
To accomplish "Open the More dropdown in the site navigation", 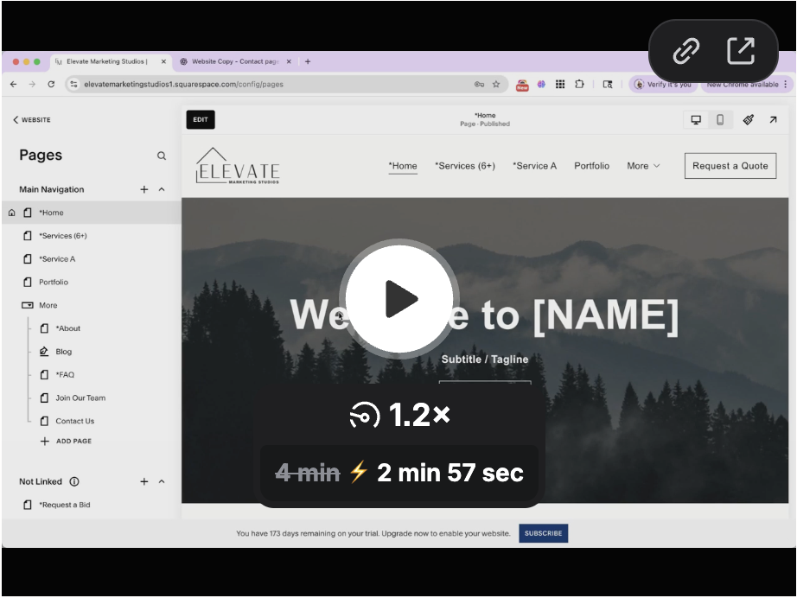I will point(643,166).
